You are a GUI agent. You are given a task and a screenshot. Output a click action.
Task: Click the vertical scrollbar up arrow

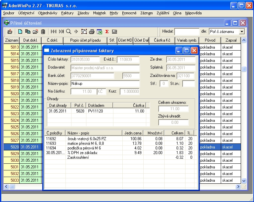244,40
